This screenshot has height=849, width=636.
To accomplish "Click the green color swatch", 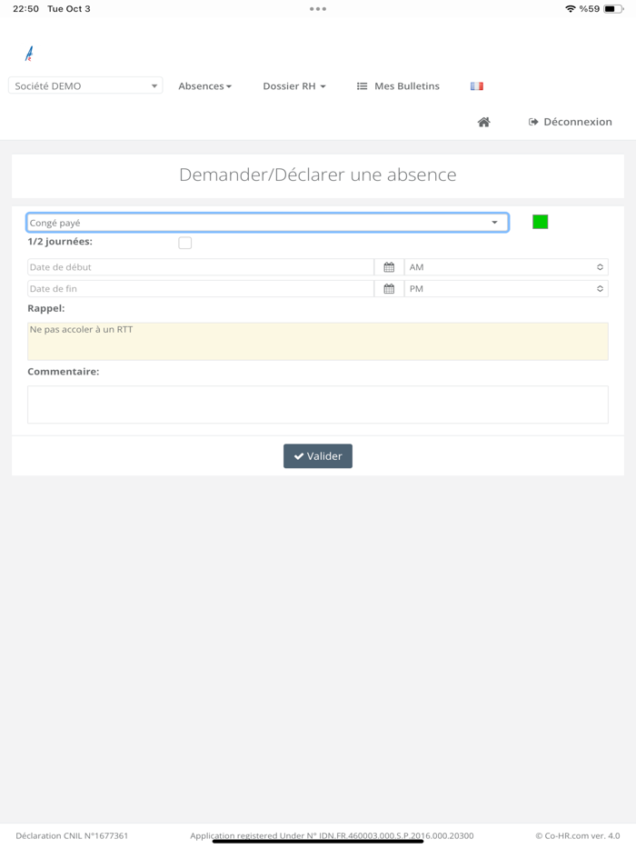I will (x=541, y=222).
